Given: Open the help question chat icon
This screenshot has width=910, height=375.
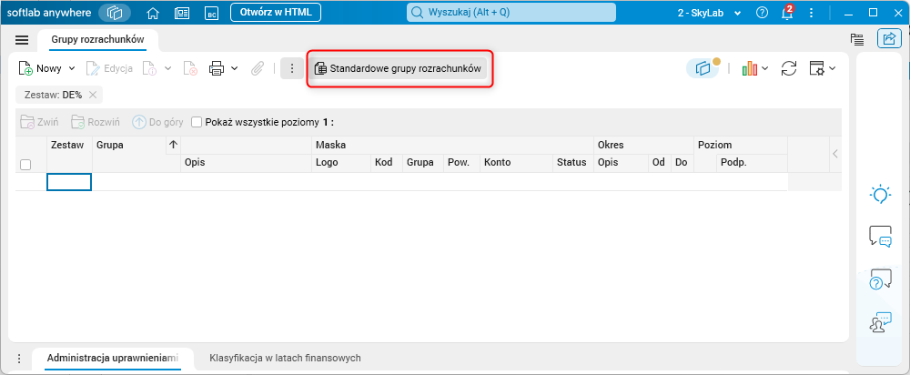Looking at the screenshot, I should [x=880, y=279].
